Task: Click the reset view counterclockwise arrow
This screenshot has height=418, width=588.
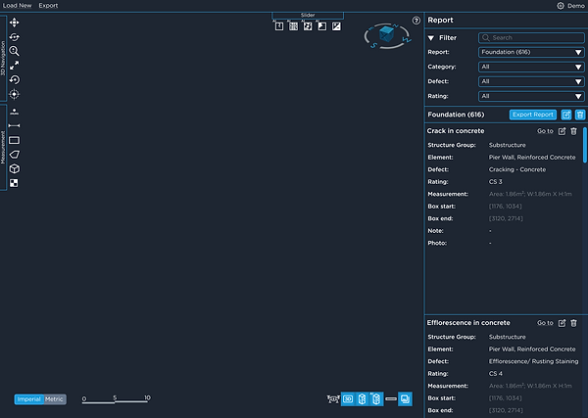Action: pos(15,79)
